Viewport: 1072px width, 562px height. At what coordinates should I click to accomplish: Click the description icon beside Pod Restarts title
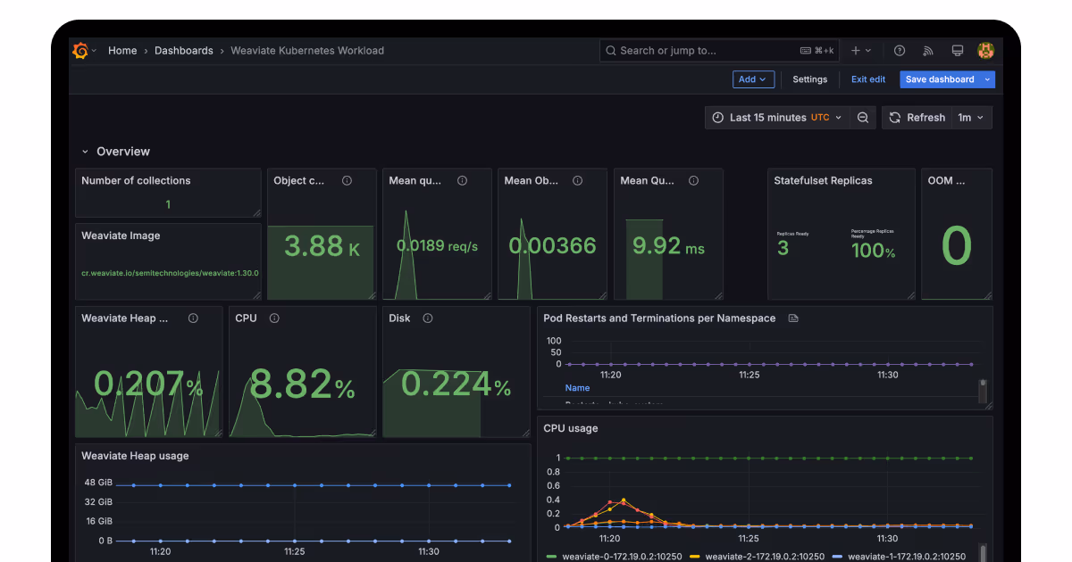(x=793, y=318)
